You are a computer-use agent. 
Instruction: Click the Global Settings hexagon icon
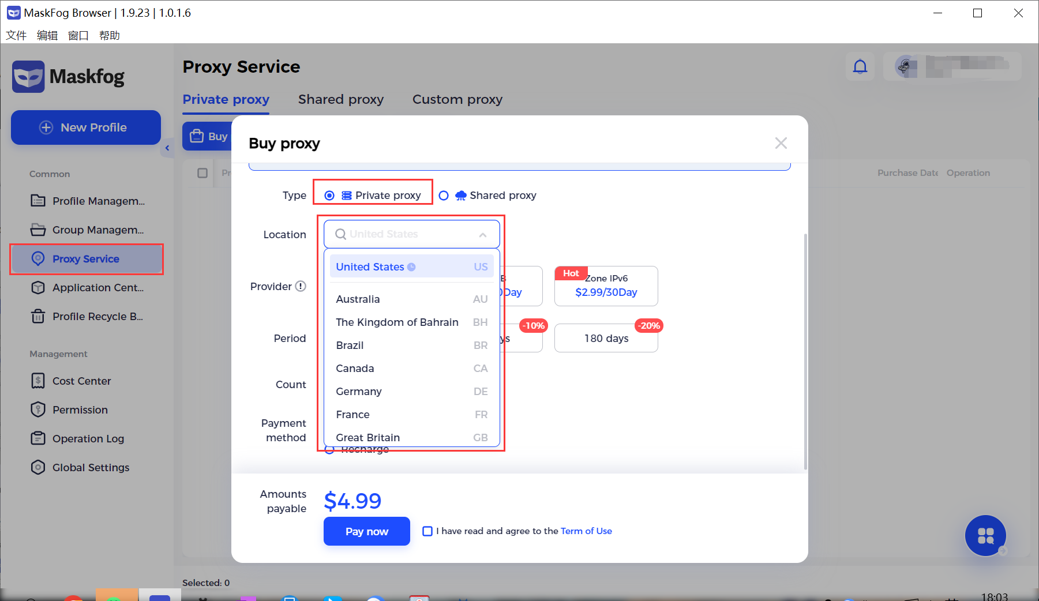[x=38, y=467]
